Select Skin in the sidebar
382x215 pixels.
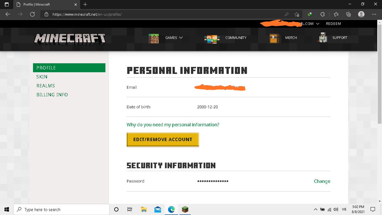42,77
